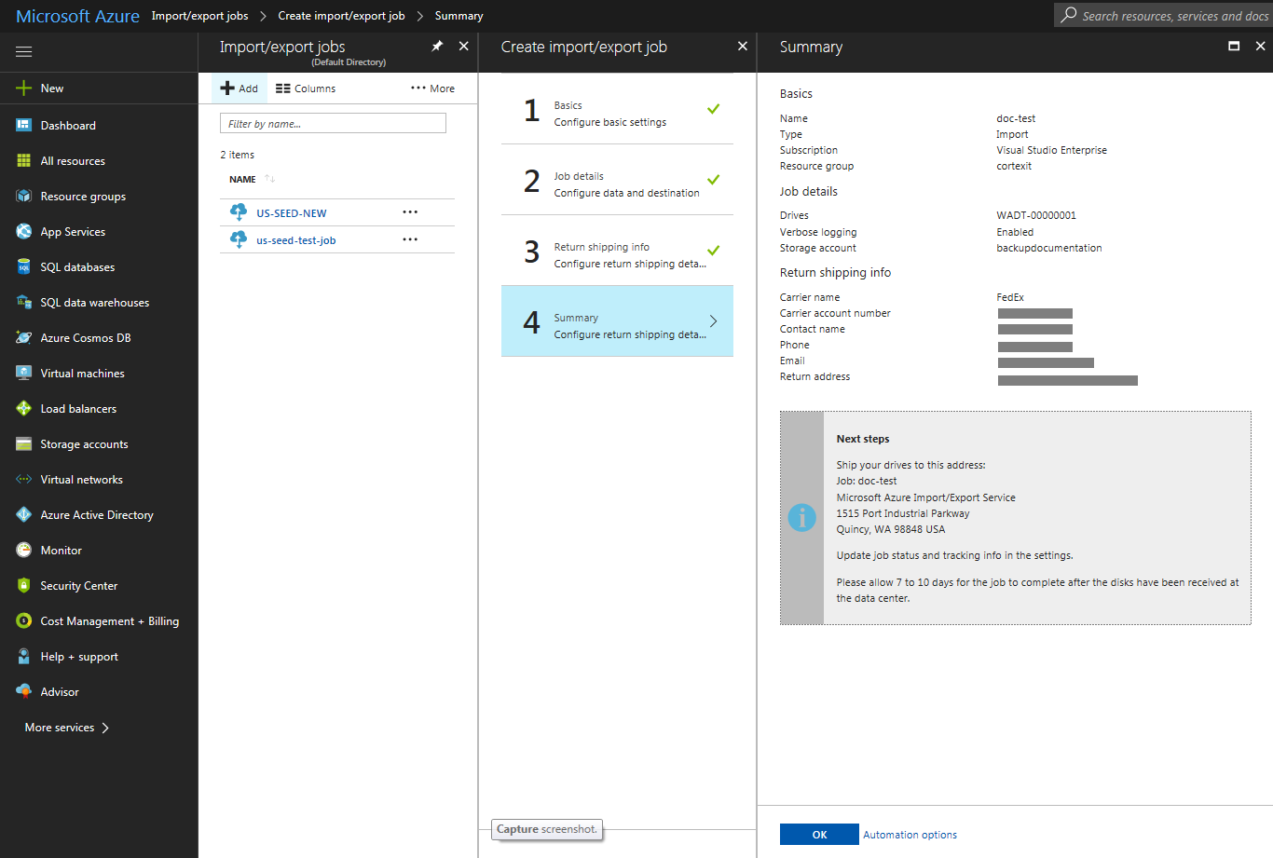This screenshot has height=858, width=1273.
Task: Click OK to create the job
Action: tap(819, 835)
